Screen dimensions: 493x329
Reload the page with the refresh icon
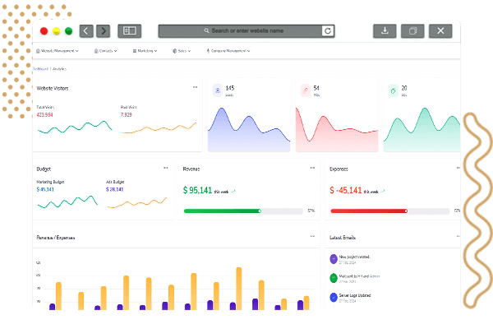[328, 31]
